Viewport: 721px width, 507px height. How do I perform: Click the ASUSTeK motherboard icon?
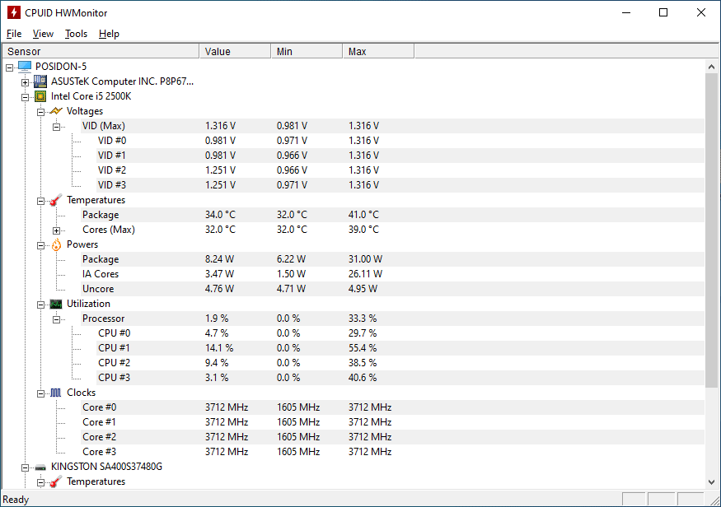40,81
